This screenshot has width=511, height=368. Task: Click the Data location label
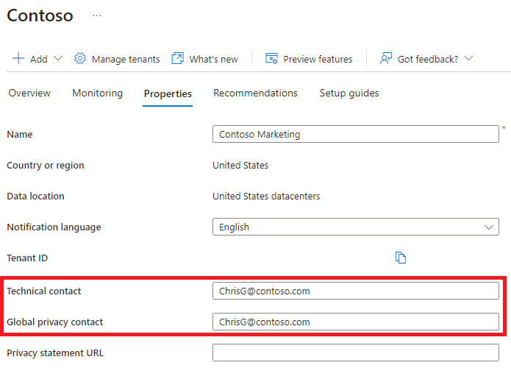pos(35,196)
